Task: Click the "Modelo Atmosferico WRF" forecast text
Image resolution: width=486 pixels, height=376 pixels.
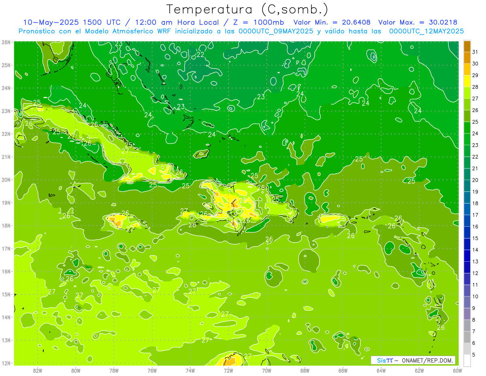Action: [128, 31]
